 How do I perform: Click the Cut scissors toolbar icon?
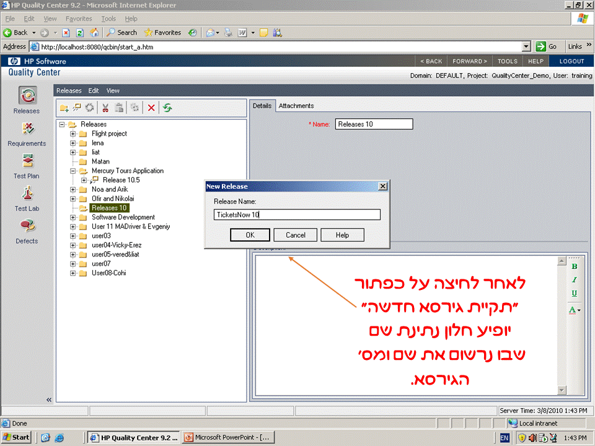click(105, 108)
